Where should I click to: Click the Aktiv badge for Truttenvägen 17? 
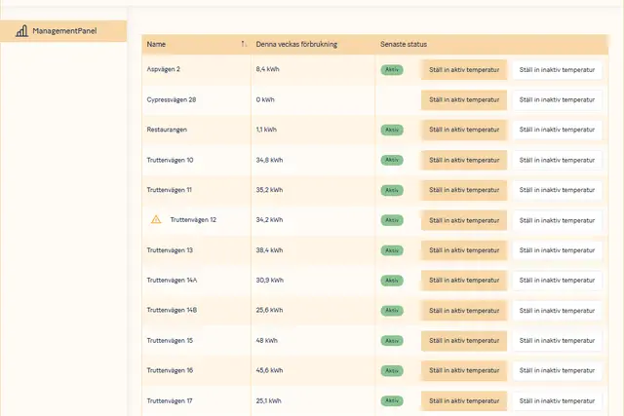pos(392,400)
